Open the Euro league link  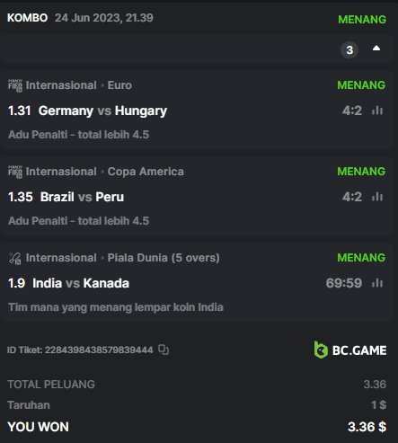[x=119, y=85]
